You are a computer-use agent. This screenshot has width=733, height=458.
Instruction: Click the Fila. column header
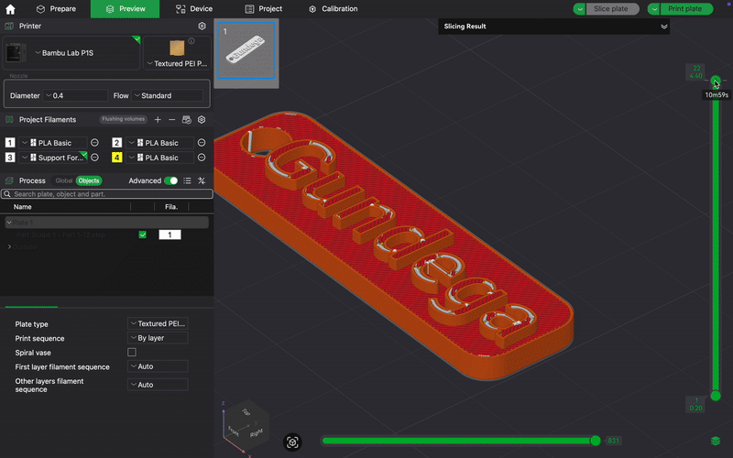click(171, 207)
